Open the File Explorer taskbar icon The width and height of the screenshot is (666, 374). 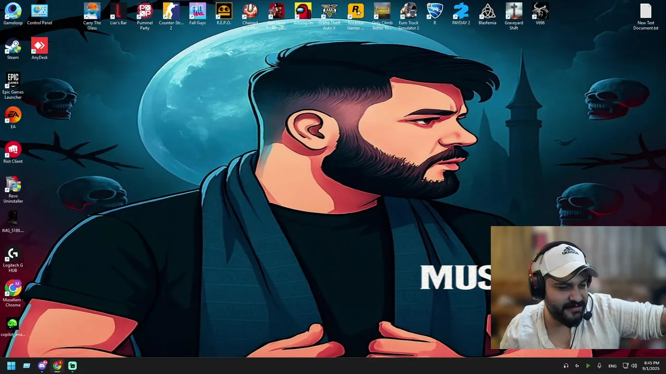click(x=27, y=366)
